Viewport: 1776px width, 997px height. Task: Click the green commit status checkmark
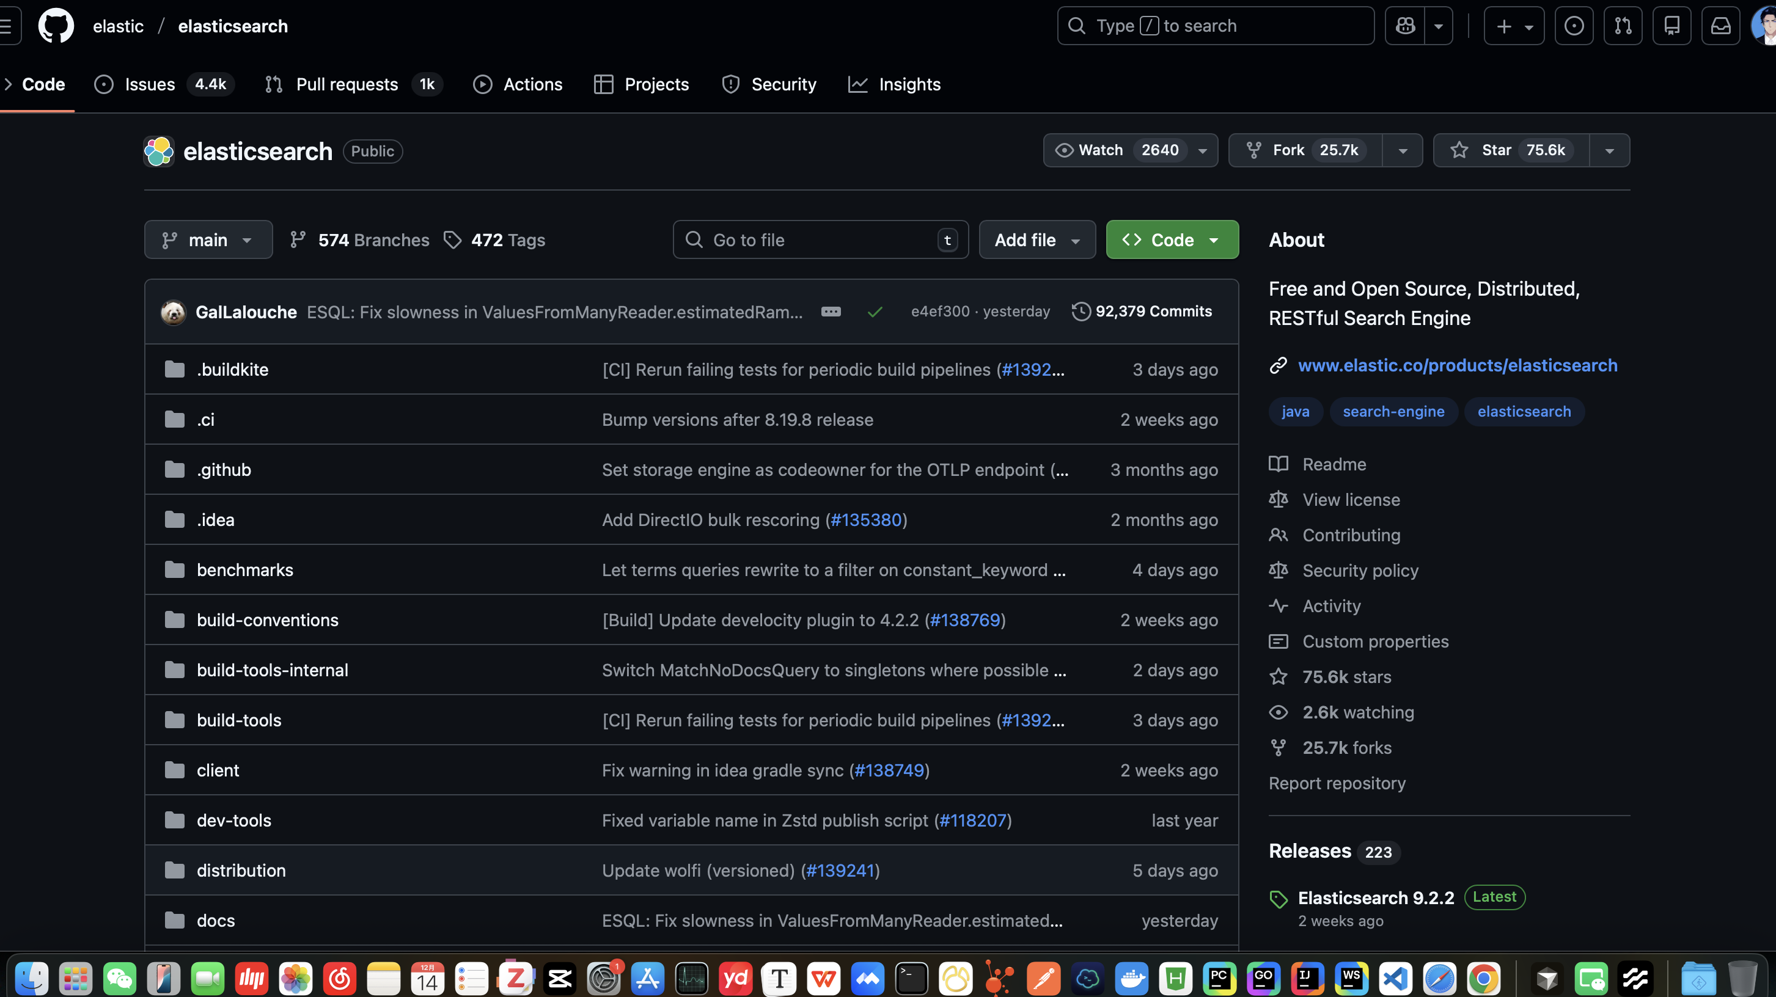[875, 312]
